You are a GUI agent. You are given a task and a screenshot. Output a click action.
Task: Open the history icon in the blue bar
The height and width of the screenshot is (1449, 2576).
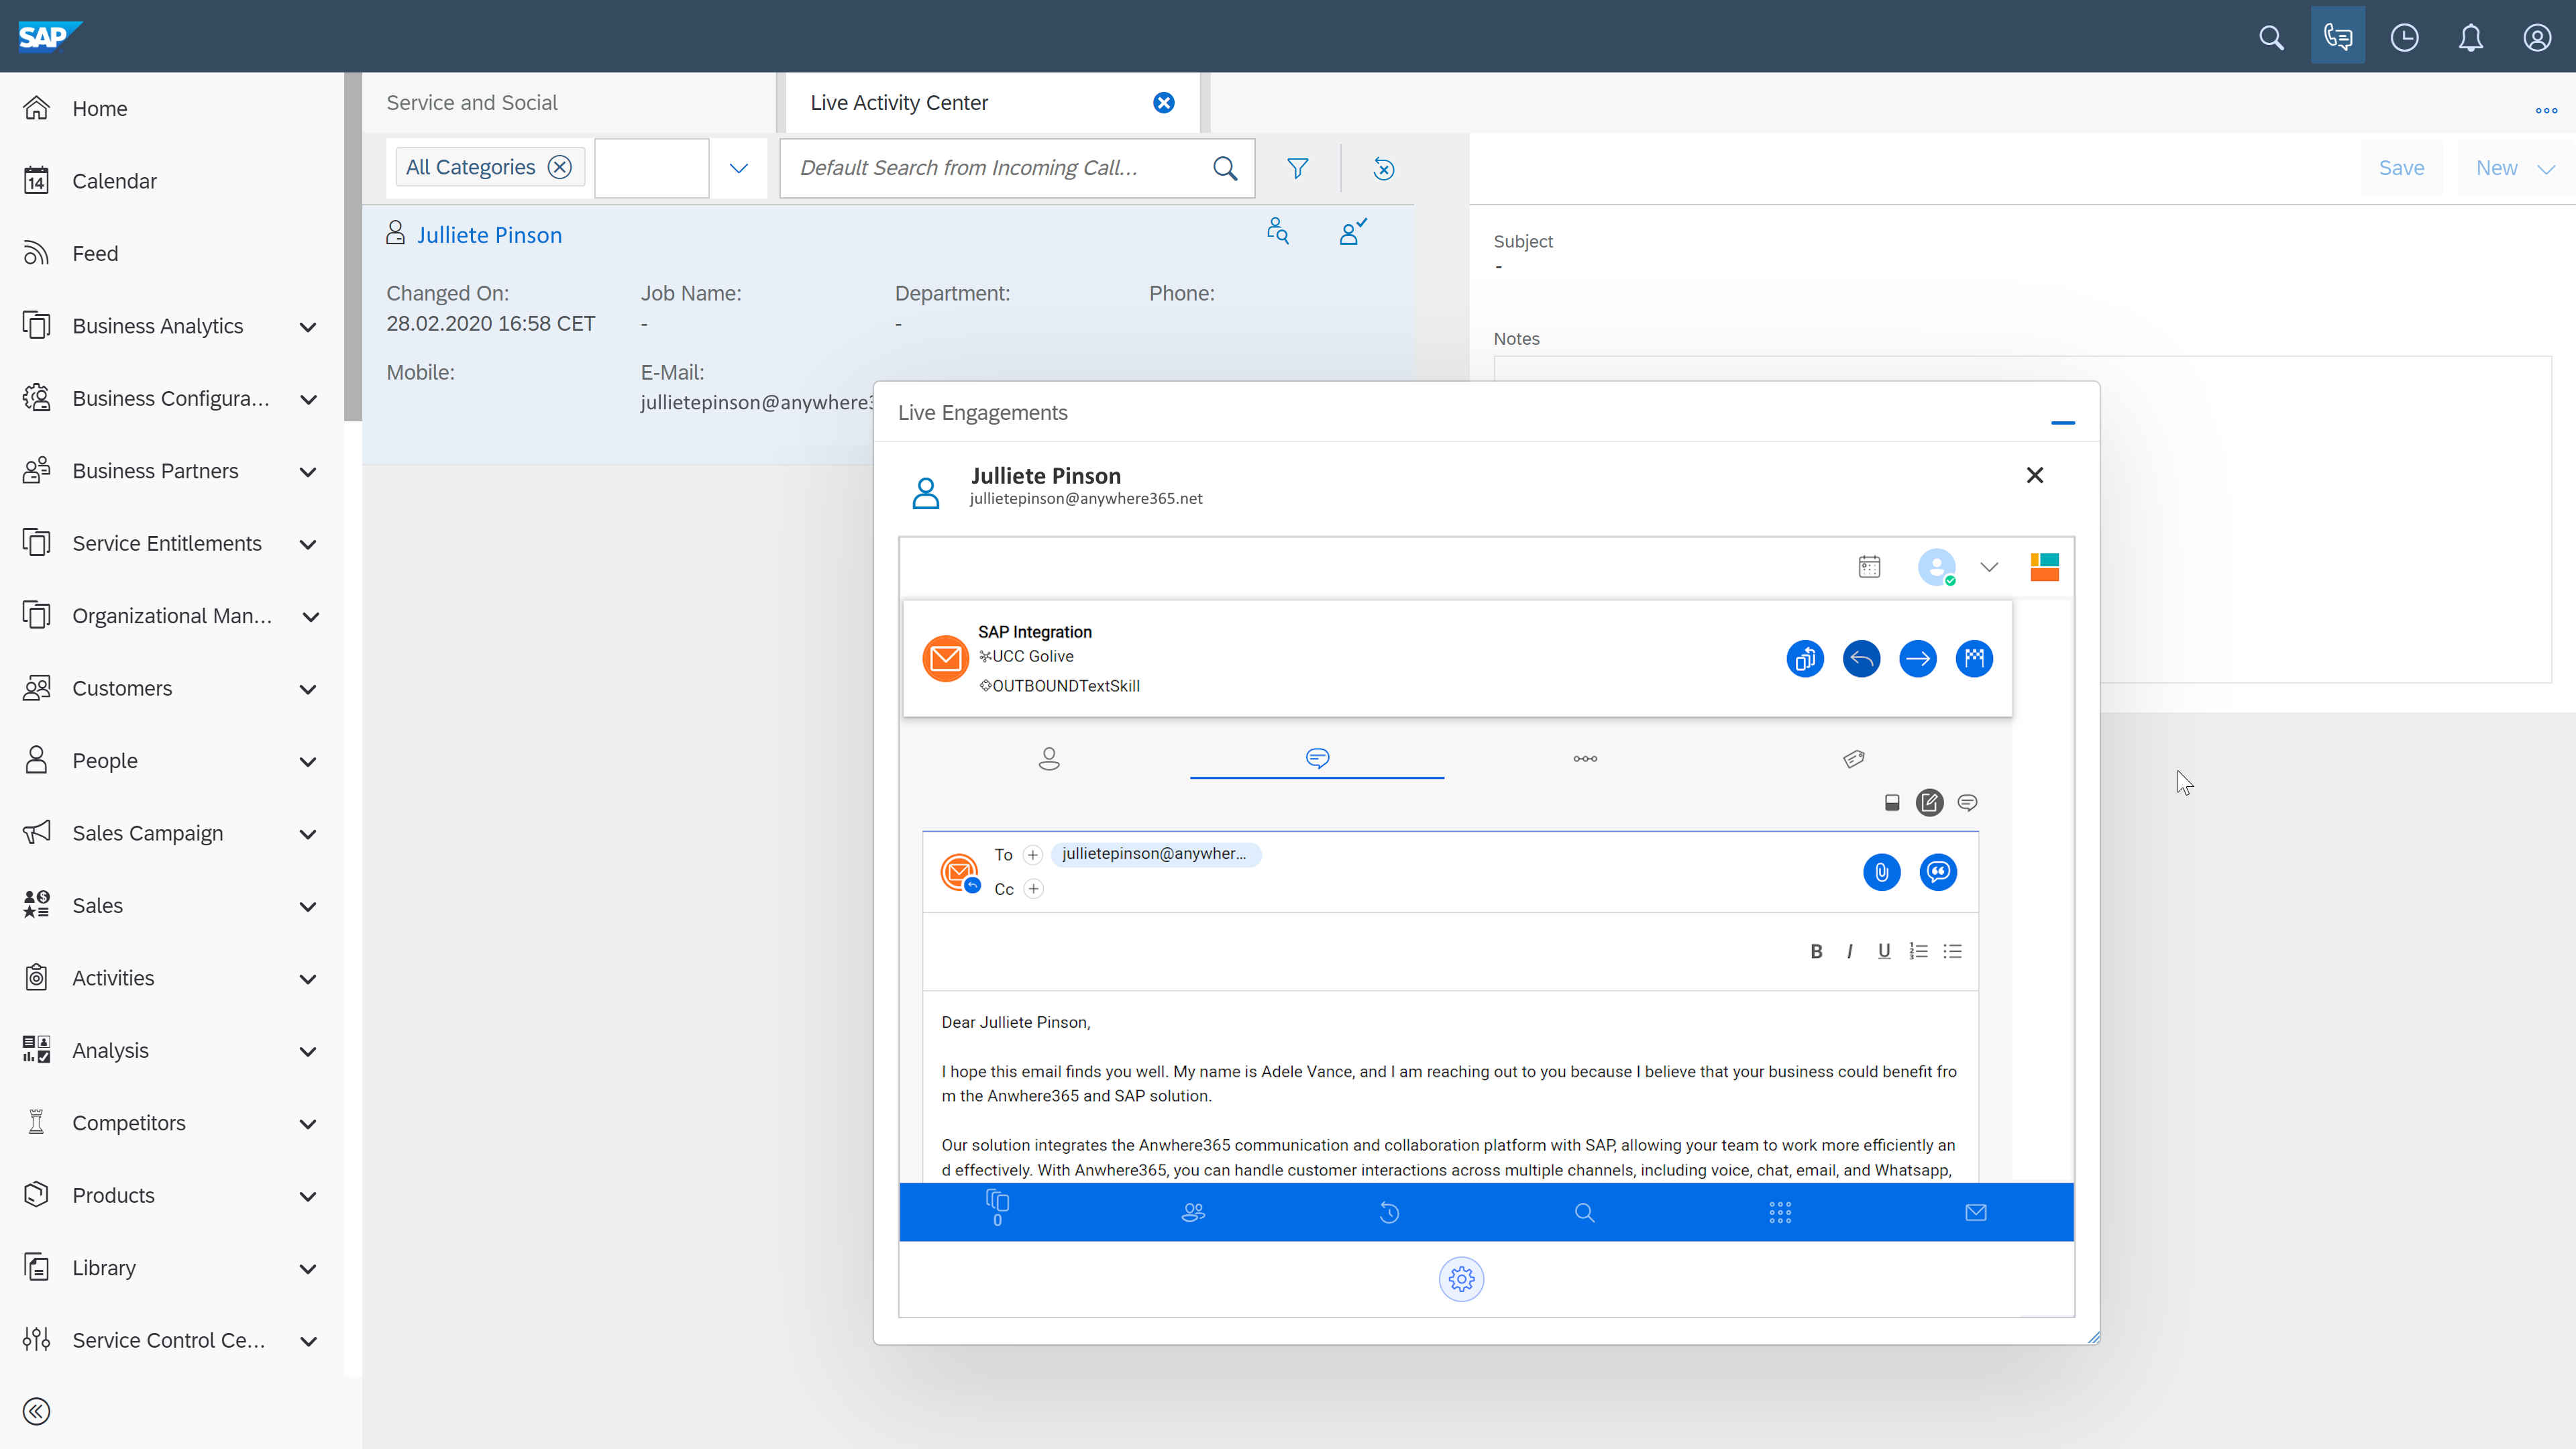click(x=1389, y=1213)
